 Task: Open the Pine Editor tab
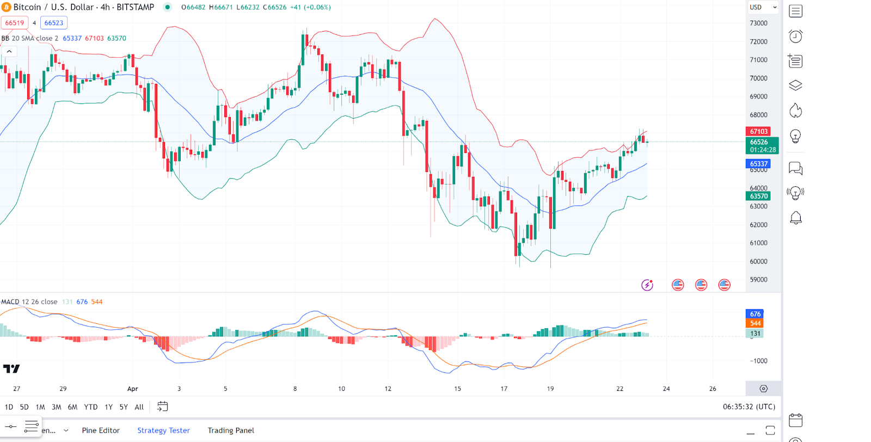(x=101, y=431)
